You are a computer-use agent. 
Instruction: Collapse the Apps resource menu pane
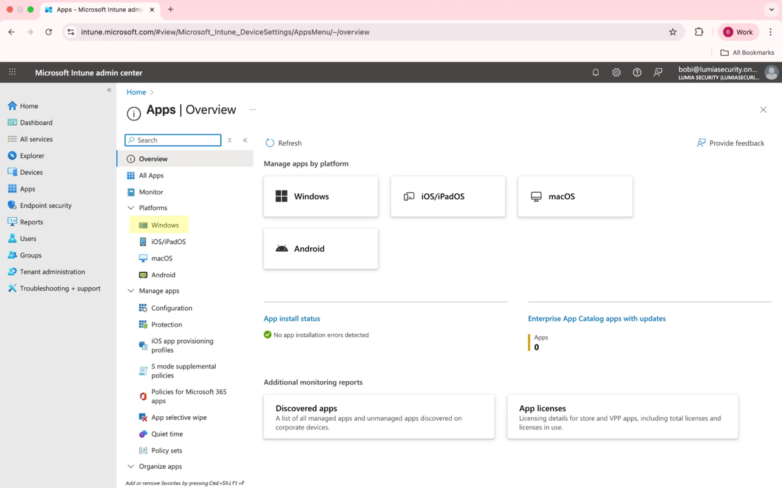pyautogui.click(x=245, y=140)
